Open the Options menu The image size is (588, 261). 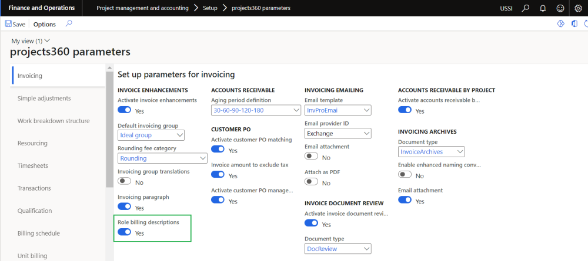[45, 24]
